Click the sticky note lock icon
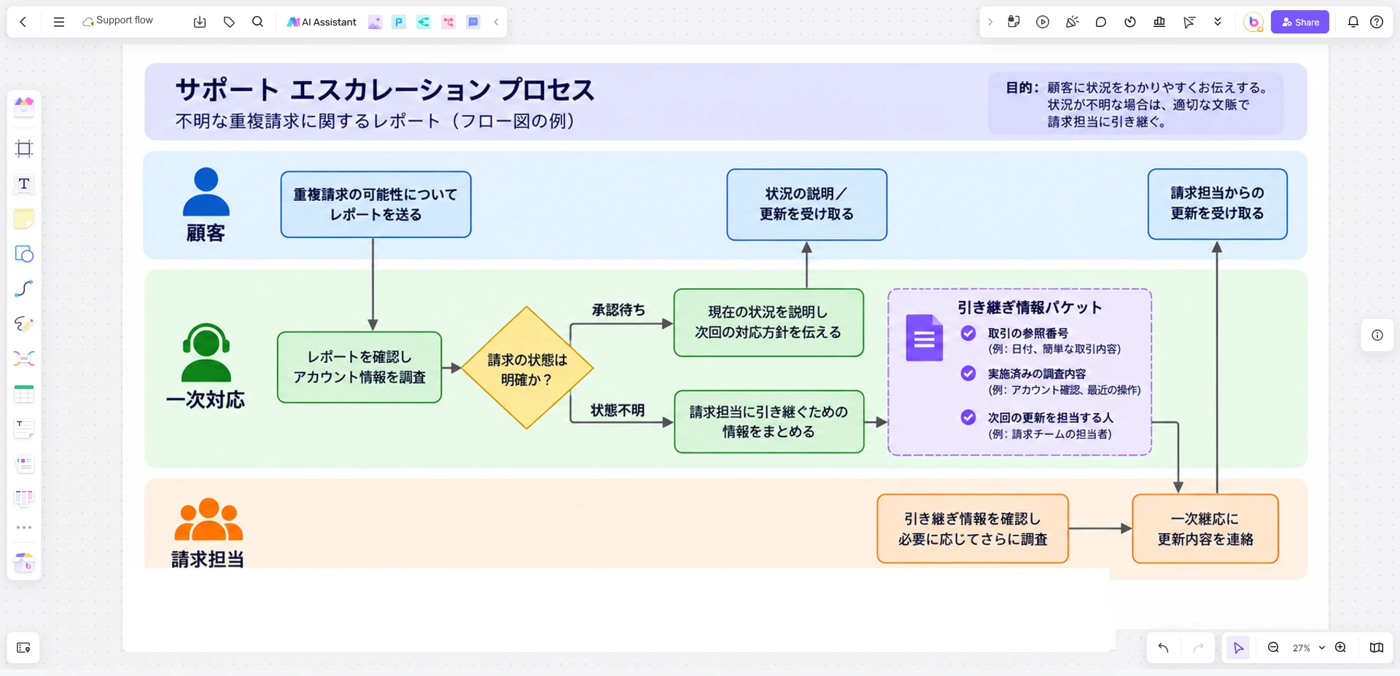This screenshot has height=676, width=1400. pyautogui.click(x=1014, y=22)
